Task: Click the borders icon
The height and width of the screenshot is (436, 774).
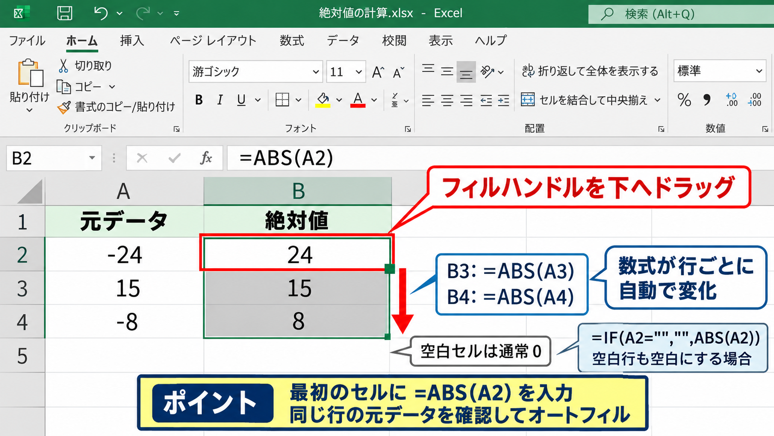Action: 282,100
